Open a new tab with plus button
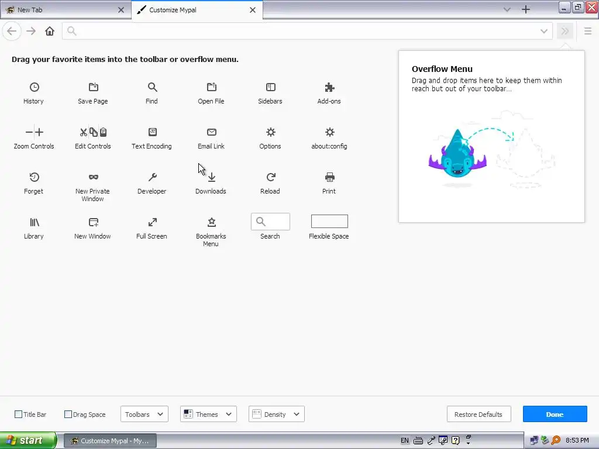 tap(526, 9)
